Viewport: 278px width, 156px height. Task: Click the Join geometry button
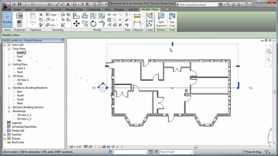click(50, 25)
